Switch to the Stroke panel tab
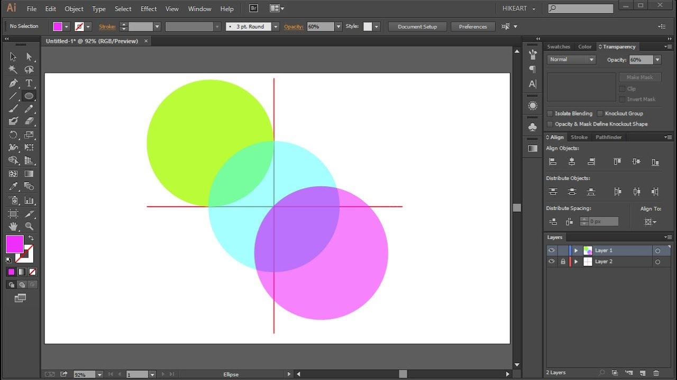This screenshot has width=677, height=380. [579, 137]
